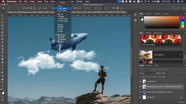Open layer filter Kind dropdown
The image size is (186, 104).
145,70
